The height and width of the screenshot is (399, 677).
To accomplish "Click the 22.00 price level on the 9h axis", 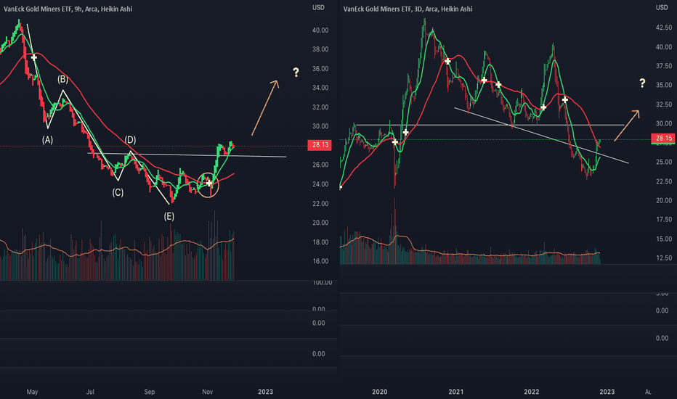I will point(320,204).
